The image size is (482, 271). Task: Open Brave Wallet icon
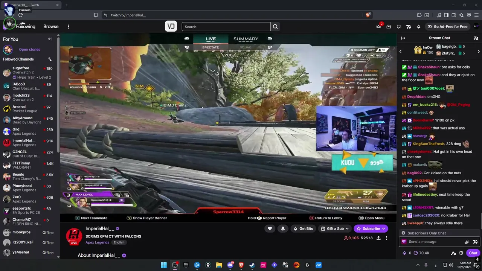point(454,15)
